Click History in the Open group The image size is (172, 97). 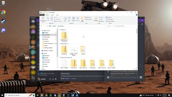101,21
